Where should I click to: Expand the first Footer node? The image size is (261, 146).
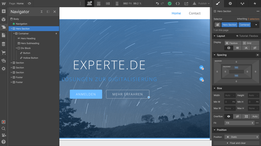11,77
